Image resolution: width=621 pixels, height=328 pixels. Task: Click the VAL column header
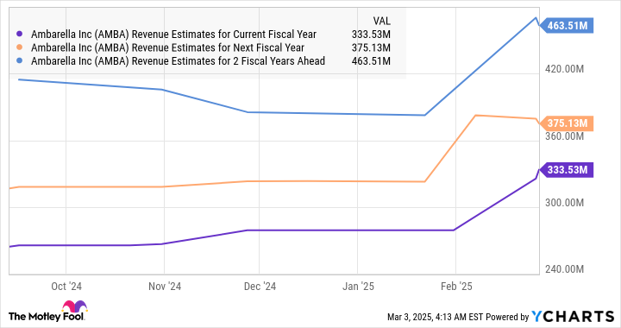click(x=381, y=21)
